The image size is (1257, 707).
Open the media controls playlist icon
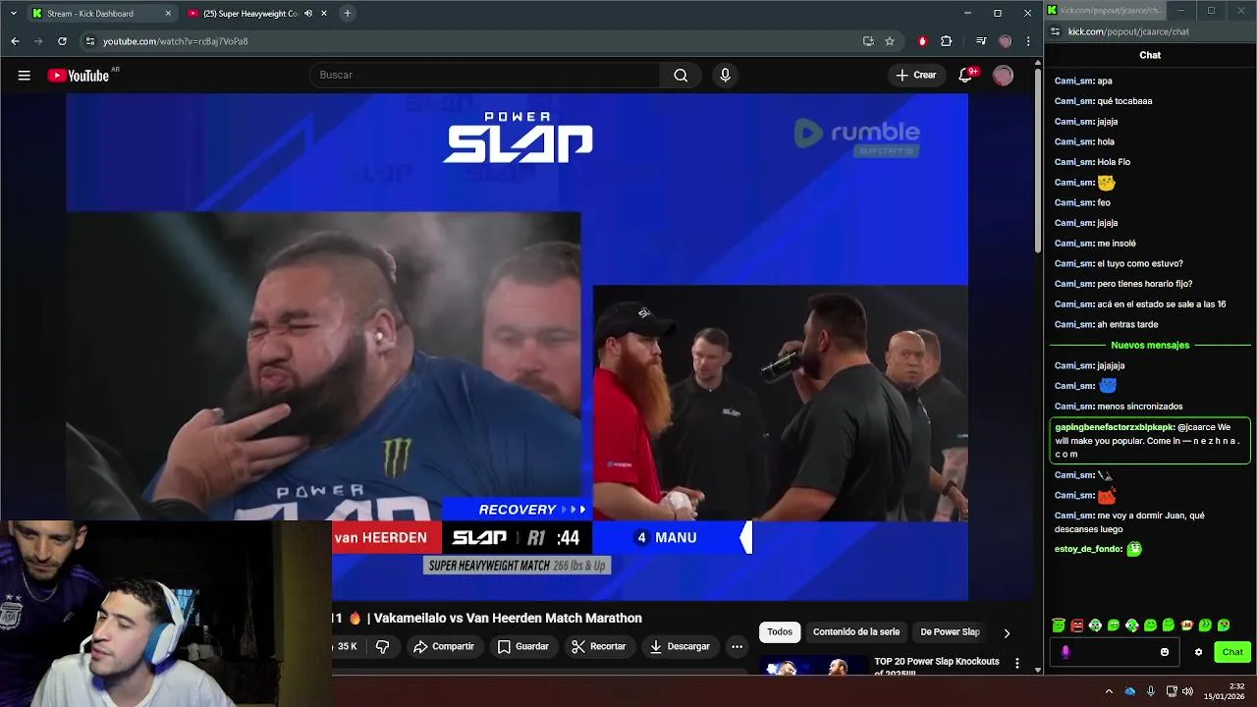pos(981,41)
